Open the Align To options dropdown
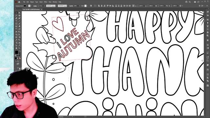Viewport: 210px width, 118px height. 95,6
